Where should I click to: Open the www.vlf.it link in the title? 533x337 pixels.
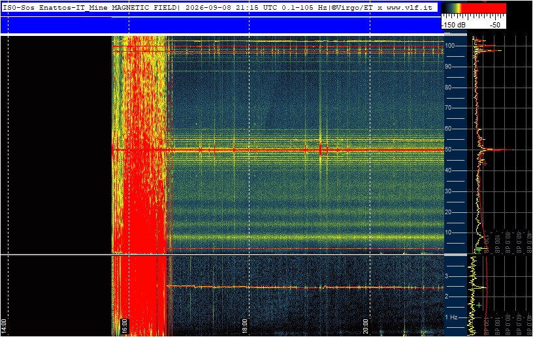(410, 7)
